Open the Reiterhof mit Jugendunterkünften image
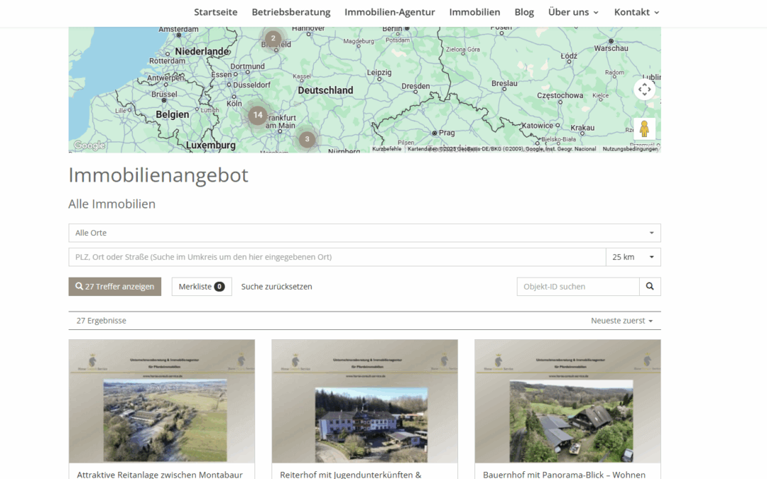The image size is (767, 479). [x=364, y=401]
